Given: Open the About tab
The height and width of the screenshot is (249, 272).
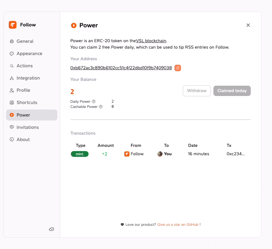Looking at the screenshot, I should point(32,139).
